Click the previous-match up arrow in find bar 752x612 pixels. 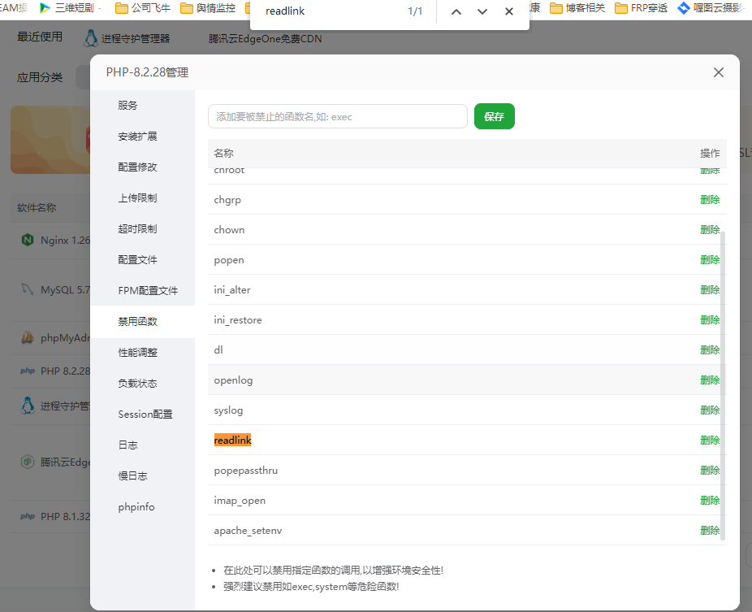coord(456,12)
